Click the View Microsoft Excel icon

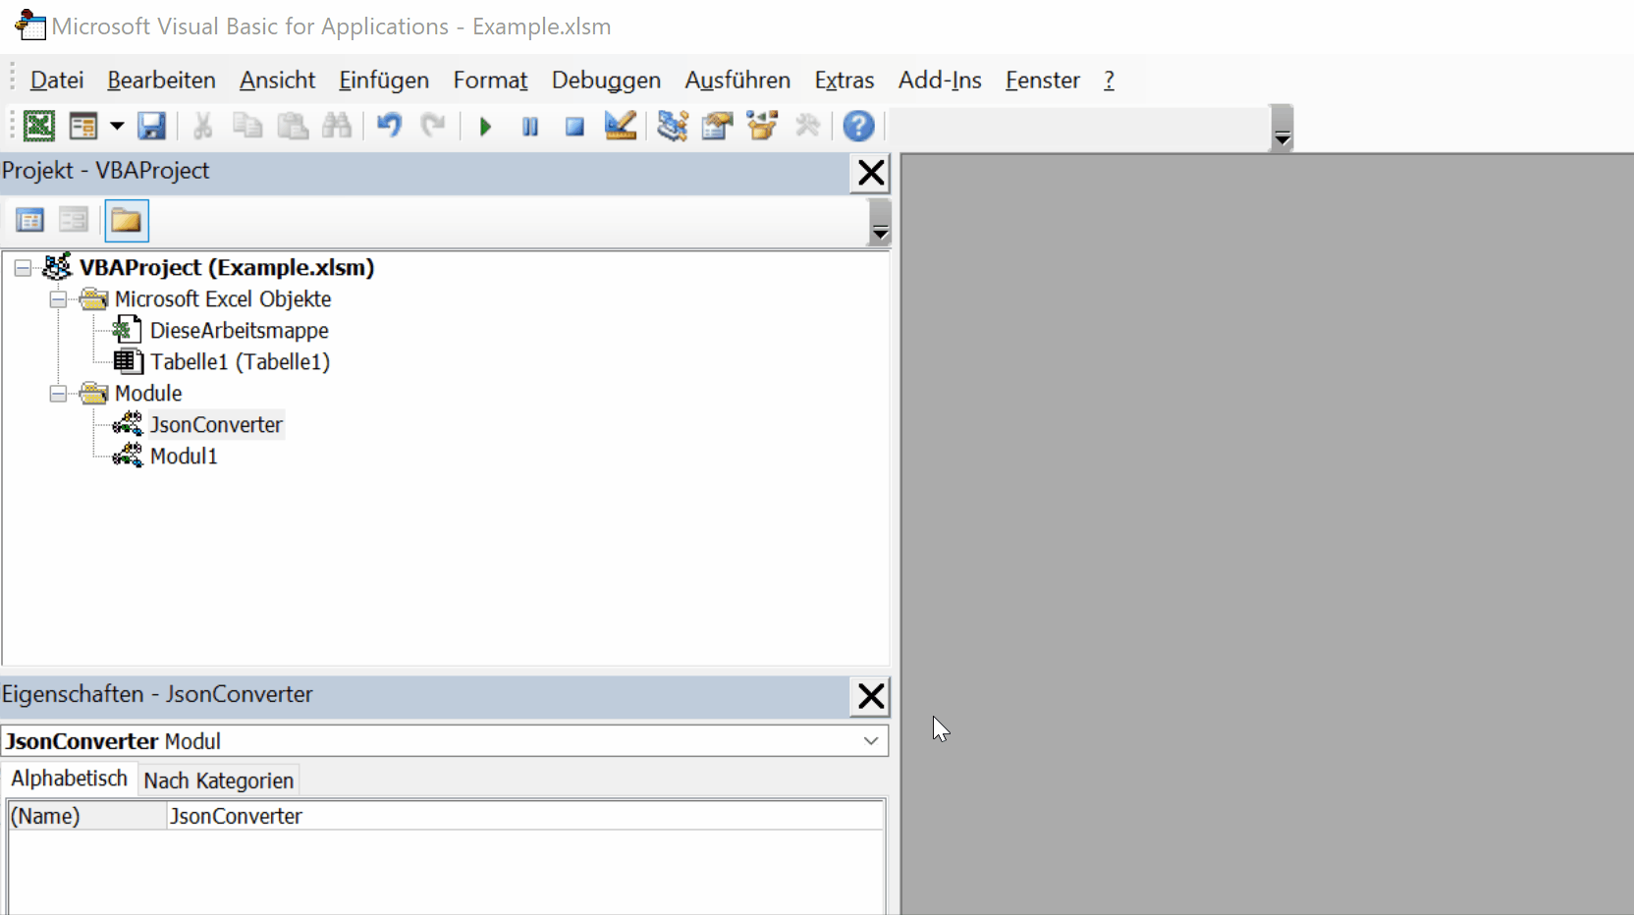(x=38, y=126)
